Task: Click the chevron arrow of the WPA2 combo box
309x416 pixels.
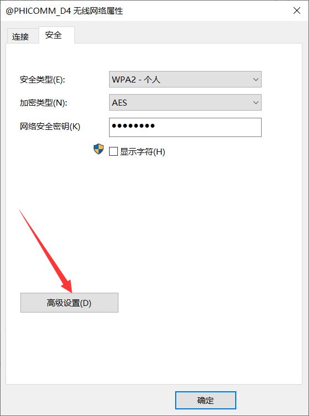Action: 256,79
